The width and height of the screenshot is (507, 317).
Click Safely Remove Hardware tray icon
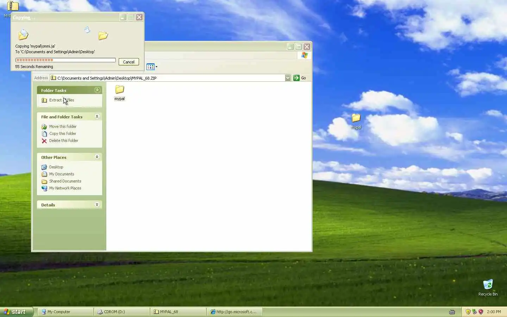474,312
